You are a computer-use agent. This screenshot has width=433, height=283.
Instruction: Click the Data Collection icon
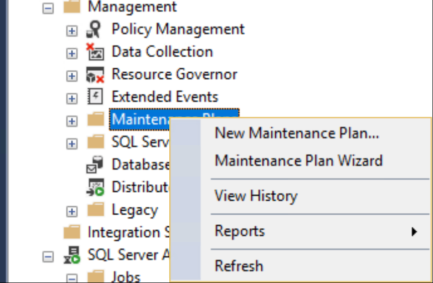pos(95,52)
